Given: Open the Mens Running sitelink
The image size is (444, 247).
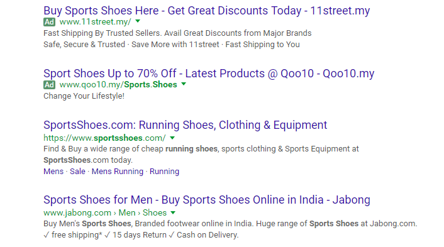Looking at the screenshot, I should click(x=118, y=172).
